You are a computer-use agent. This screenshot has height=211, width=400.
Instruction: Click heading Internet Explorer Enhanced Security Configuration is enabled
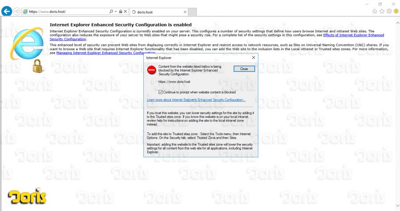[121, 25]
